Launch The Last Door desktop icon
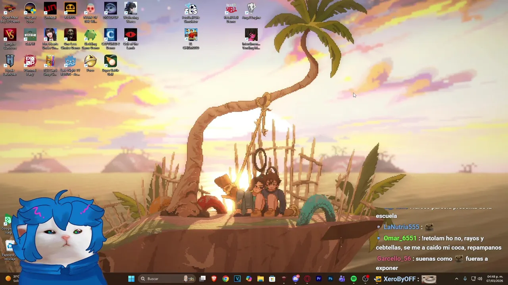 pyautogui.click(x=30, y=13)
